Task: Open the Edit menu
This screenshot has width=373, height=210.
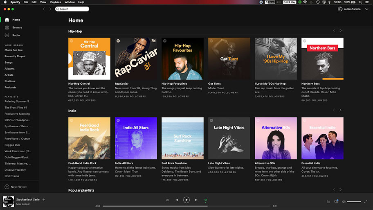Action: [34, 2]
